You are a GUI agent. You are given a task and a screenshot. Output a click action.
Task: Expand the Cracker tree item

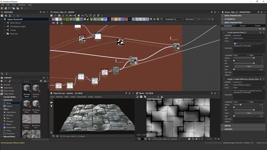pos(4,30)
